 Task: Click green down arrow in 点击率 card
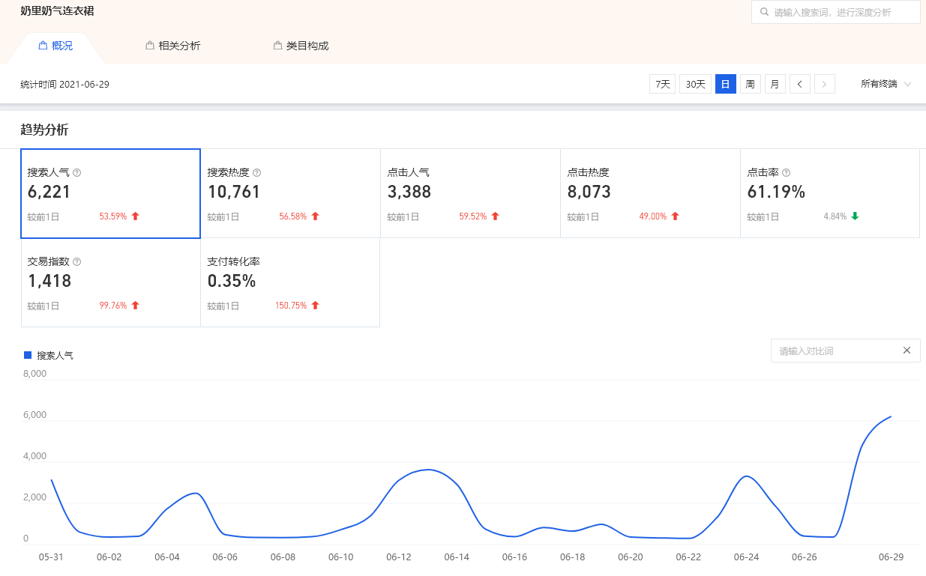pos(855,216)
